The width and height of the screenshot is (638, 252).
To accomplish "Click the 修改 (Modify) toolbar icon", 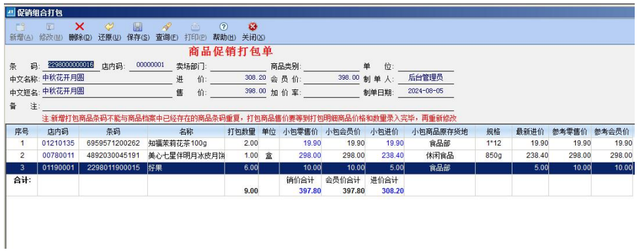I will [x=50, y=27].
